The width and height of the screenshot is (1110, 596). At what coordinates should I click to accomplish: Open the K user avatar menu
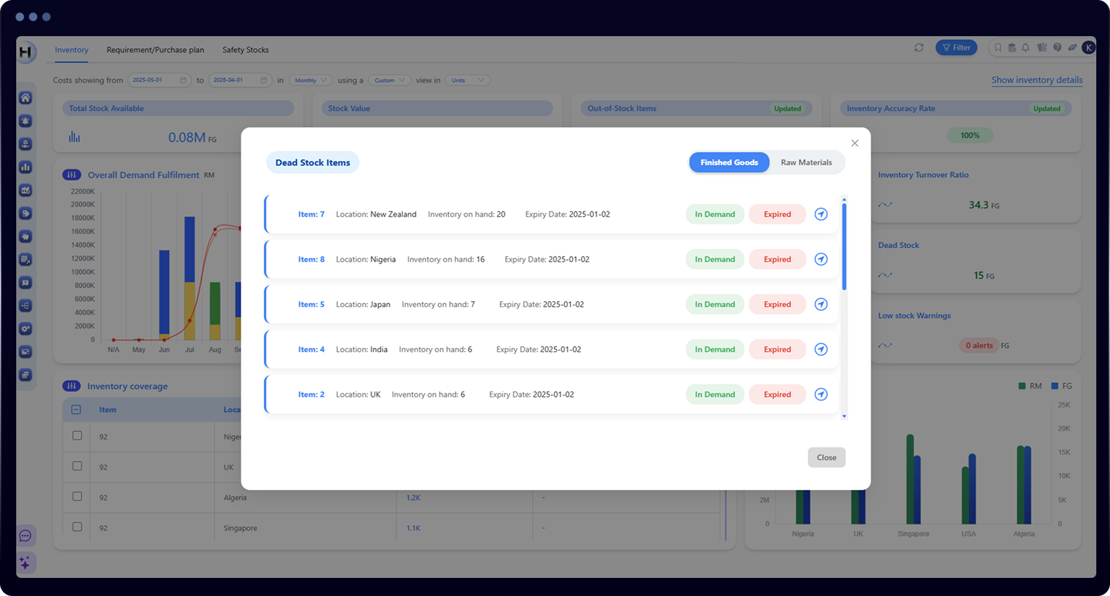[x=1088, y=47]
